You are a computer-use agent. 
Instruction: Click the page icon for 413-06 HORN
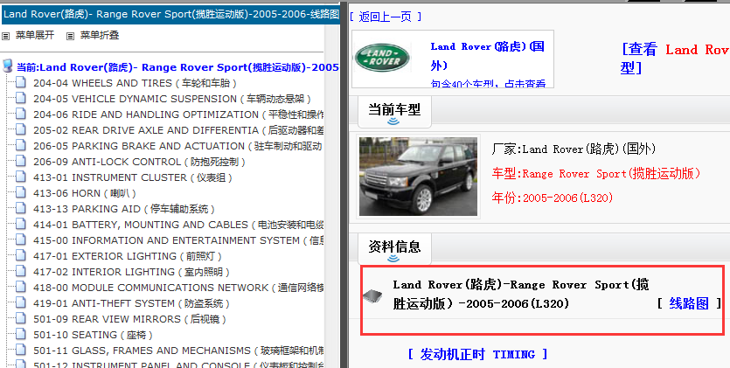[20, 192]
